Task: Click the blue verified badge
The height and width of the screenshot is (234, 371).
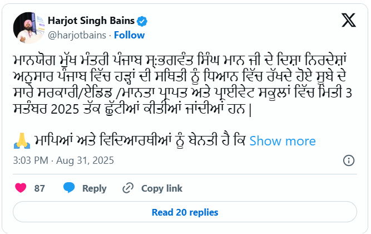Action: point(142,22)
